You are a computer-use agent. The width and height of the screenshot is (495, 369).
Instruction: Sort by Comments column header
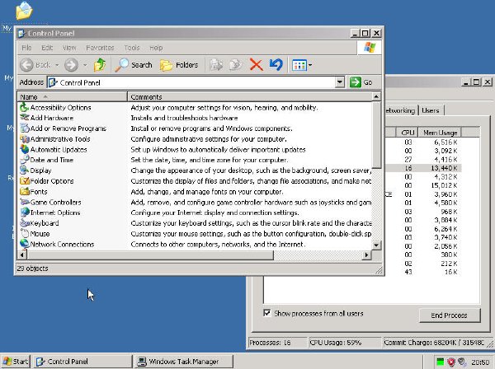[250, 96]
